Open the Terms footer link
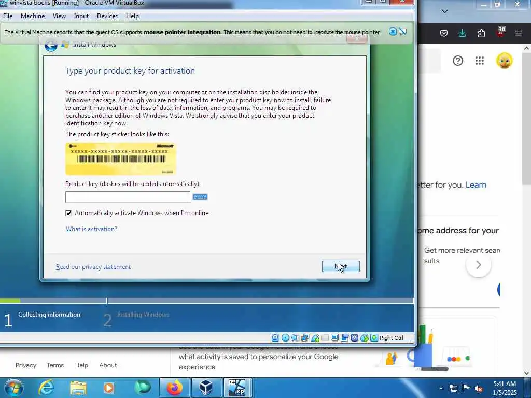531x398 pixels. pyautogui.click(x=55, y=365)
